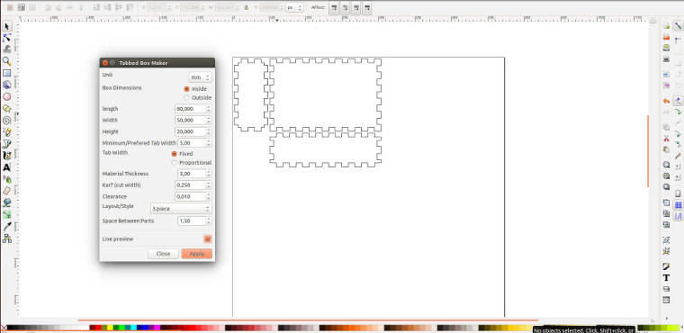Screen dimensions: 684x333
Task: Pick the magenta swatch in palette
Action: pos(157,328)
